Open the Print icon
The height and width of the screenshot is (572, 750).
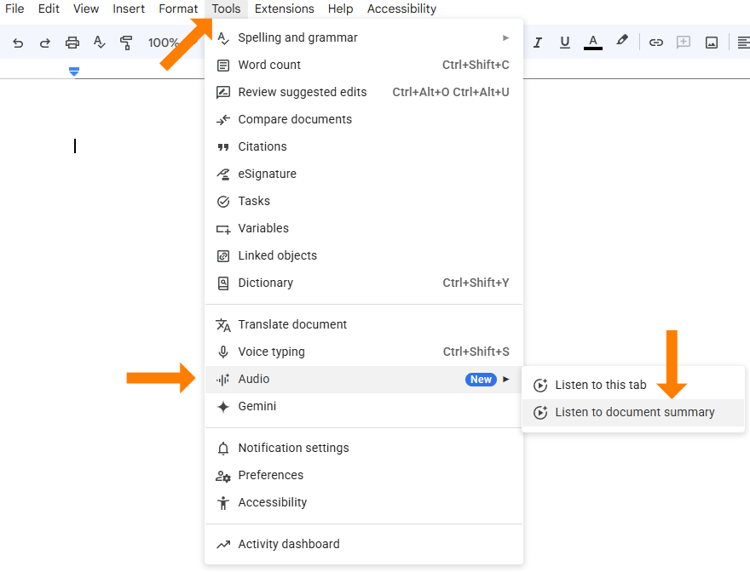pyautogui.click(x=72, y=42)
